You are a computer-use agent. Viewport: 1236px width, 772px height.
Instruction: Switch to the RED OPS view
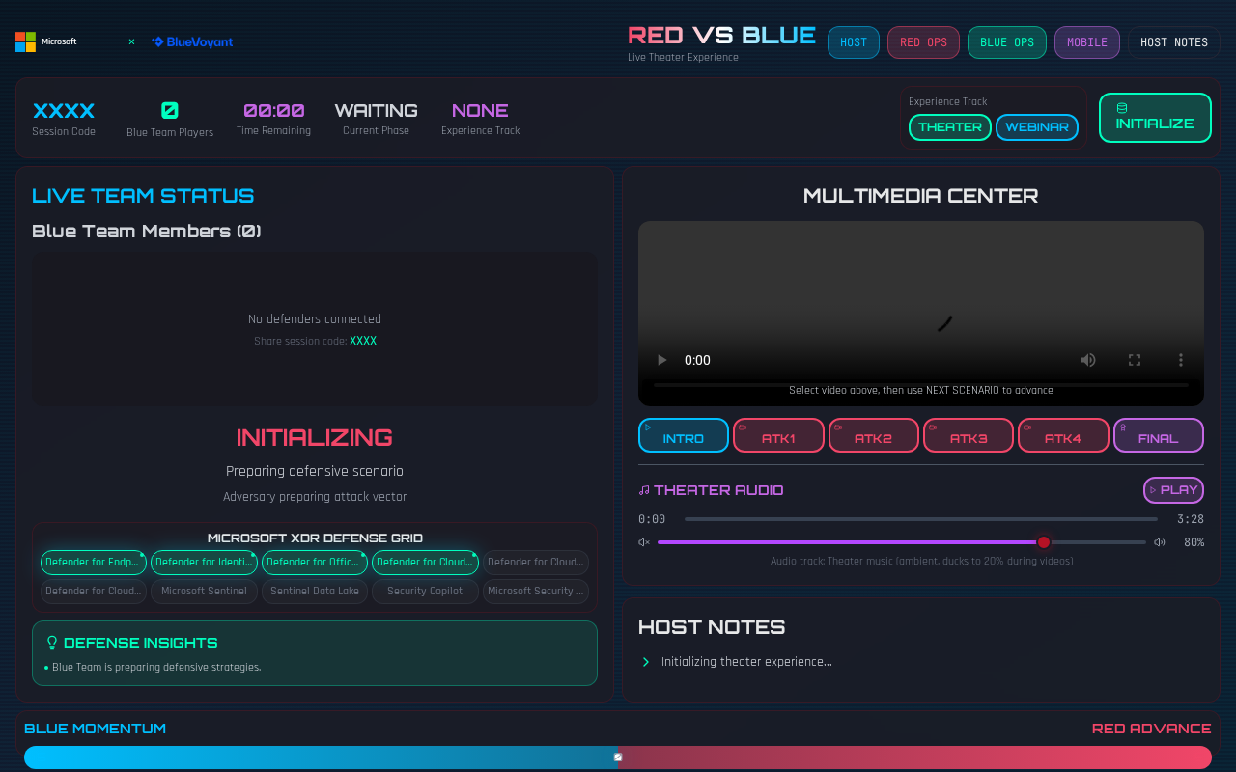point(923,42)
